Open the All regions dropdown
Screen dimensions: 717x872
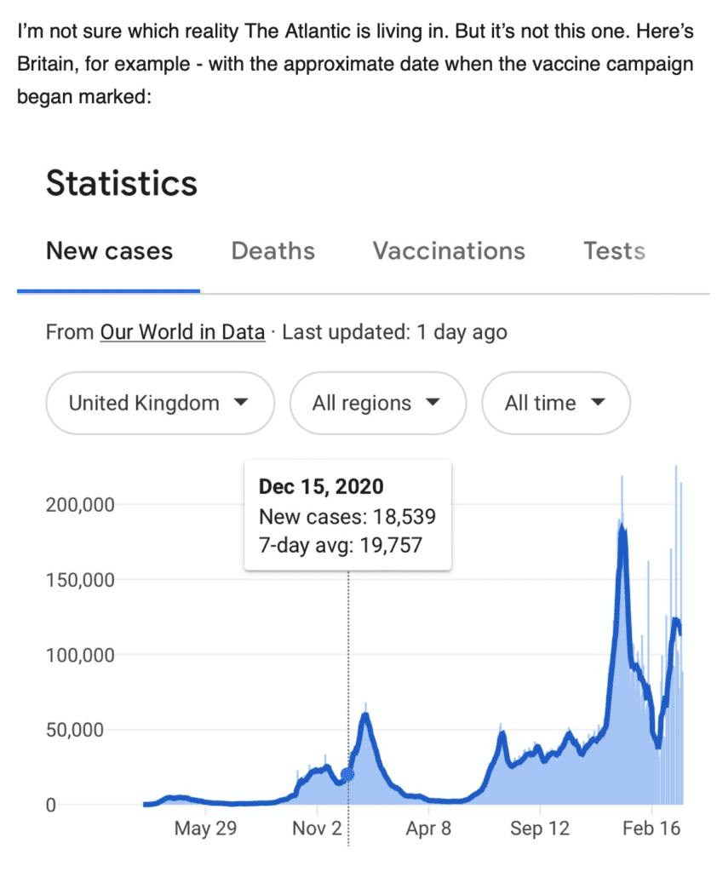point(378,403)
